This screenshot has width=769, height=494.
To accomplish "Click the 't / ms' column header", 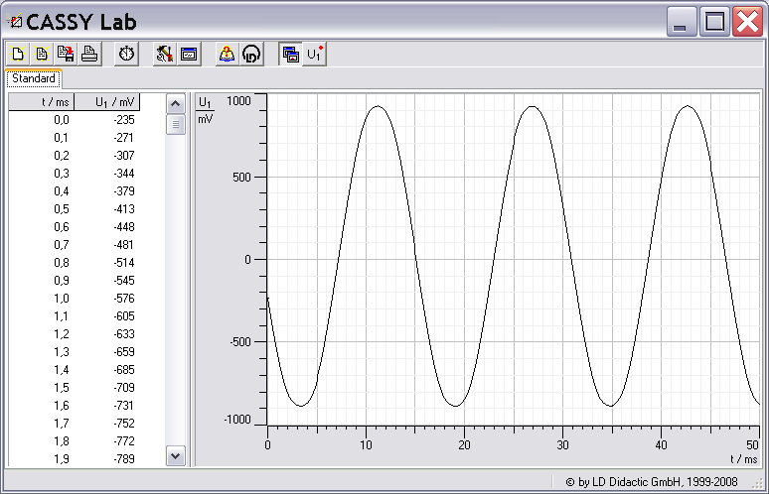I will click(41, 102).
